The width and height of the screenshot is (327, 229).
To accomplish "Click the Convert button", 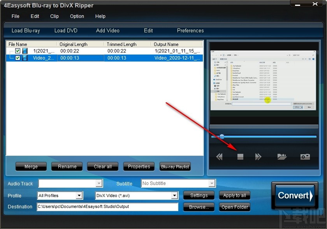I will point(295,196).
